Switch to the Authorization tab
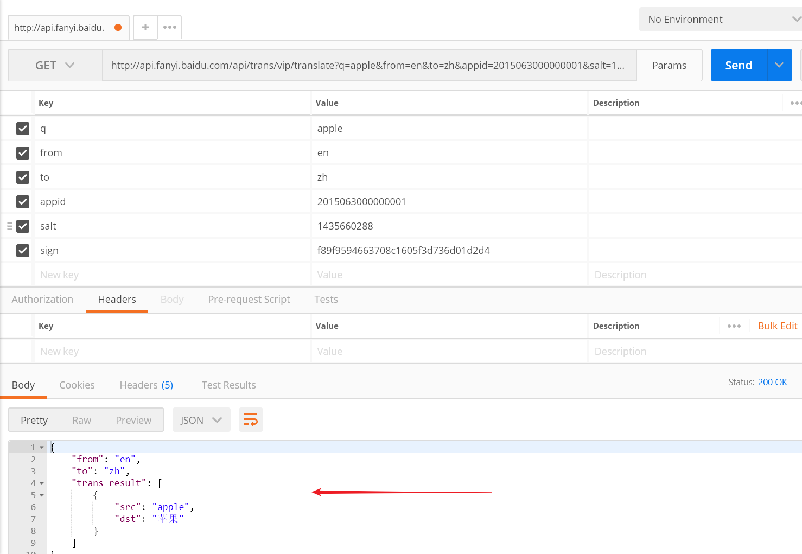The image size is (802, 554). pos(42,300)
